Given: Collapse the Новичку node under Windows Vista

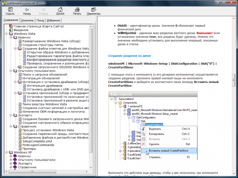Looking at the screenshot, I should 11,38.
